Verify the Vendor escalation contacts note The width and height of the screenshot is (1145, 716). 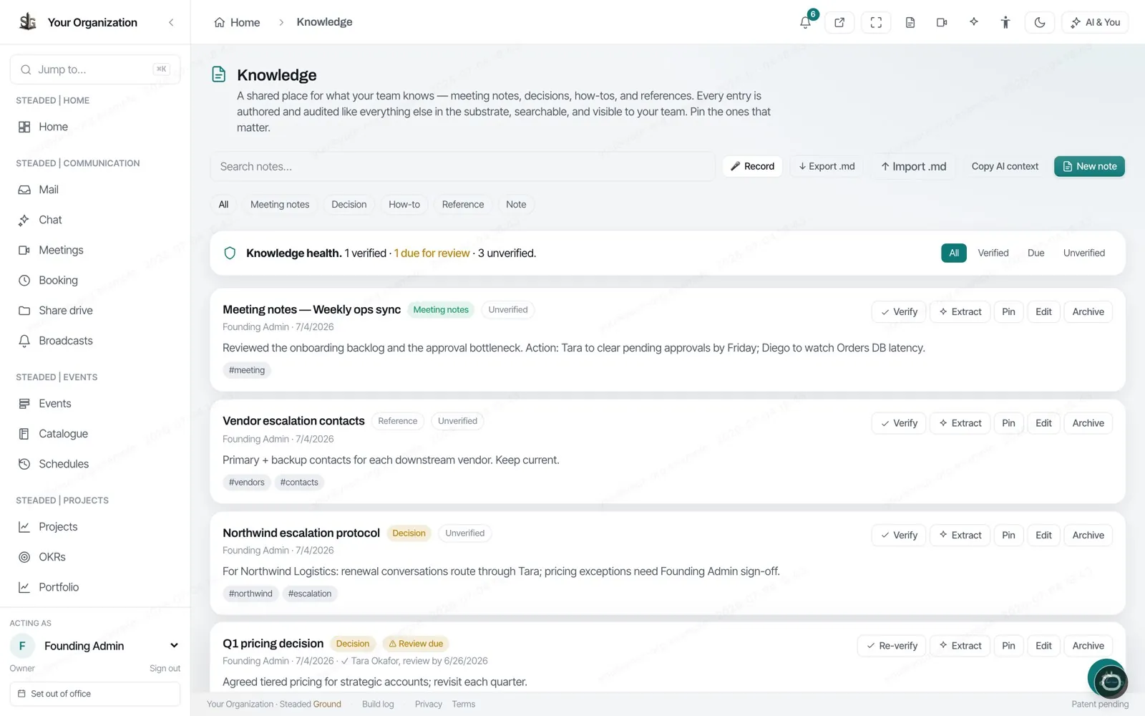click(x=899, y=423)
